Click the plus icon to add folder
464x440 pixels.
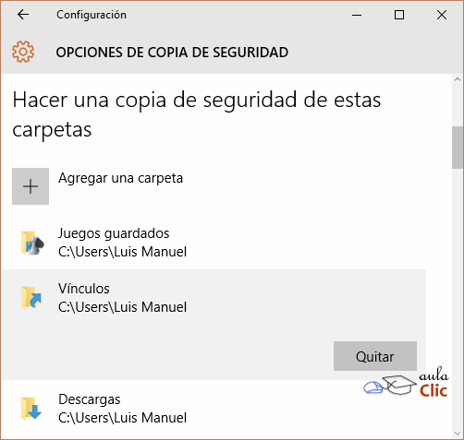[31, 186]
